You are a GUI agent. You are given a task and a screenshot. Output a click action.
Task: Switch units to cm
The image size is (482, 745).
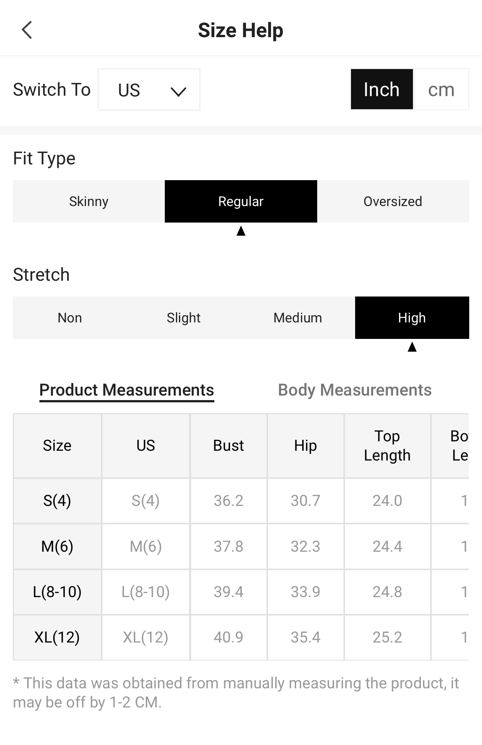441,89
